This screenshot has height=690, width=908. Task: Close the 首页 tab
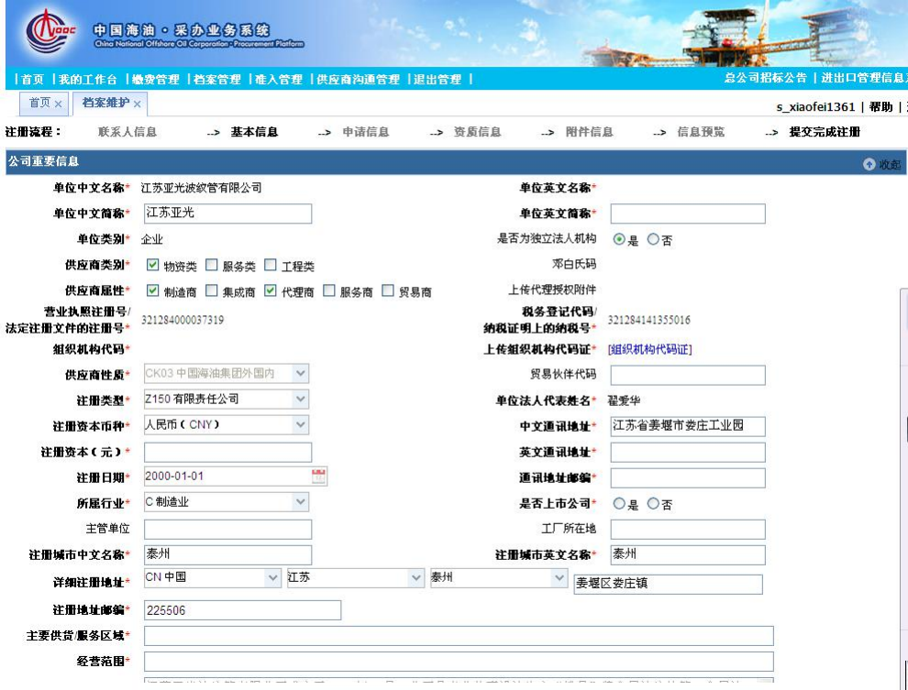[57, 104]
